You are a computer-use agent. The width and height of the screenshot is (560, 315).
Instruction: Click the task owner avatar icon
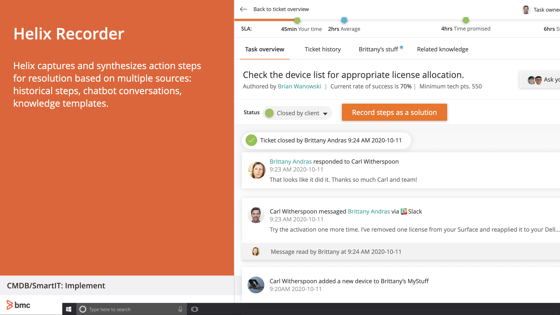[526, 10]
